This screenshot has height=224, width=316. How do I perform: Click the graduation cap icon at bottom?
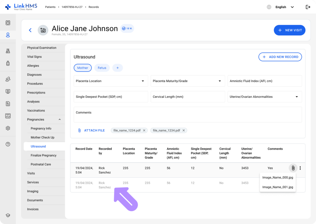8,215
